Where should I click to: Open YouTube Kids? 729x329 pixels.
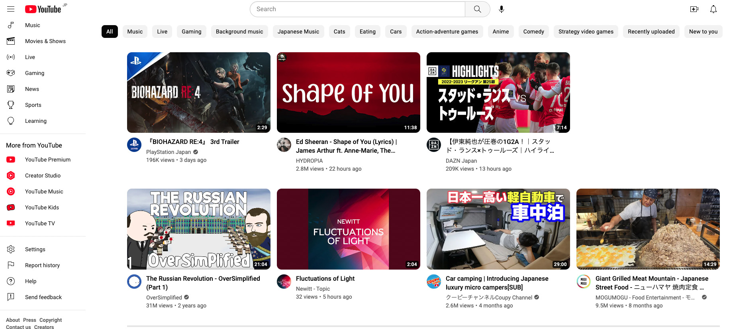coord(43,207)
